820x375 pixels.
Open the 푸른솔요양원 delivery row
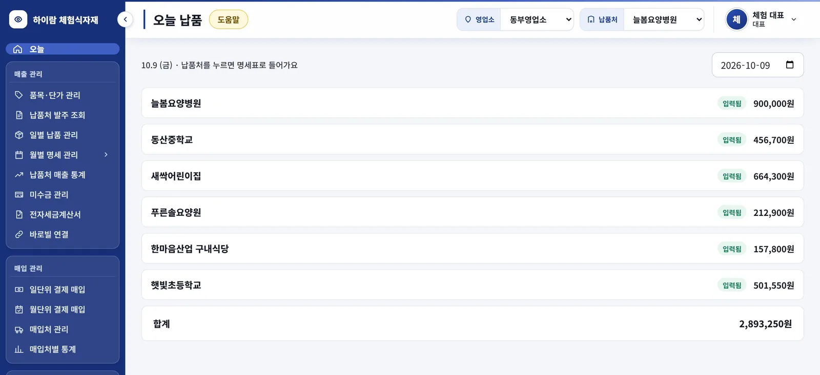tap(473, 212)
